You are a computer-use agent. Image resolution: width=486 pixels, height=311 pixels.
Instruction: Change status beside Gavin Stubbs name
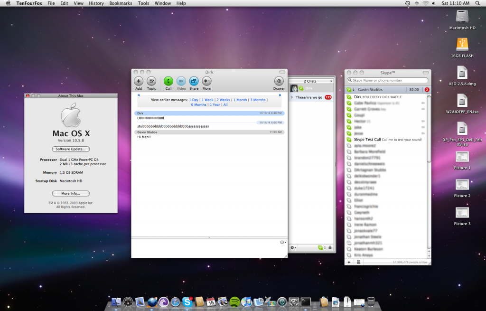[350, 90]
